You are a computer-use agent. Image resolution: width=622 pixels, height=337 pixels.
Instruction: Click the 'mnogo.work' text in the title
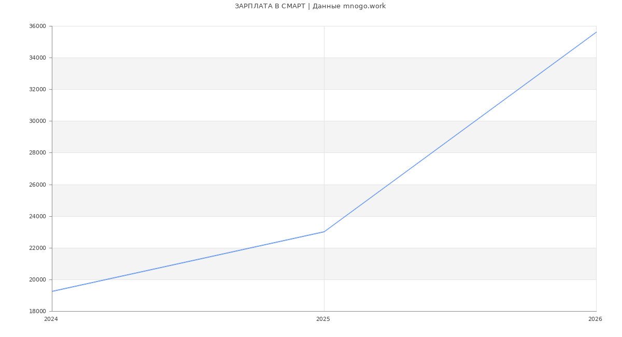tap(364, 6)
